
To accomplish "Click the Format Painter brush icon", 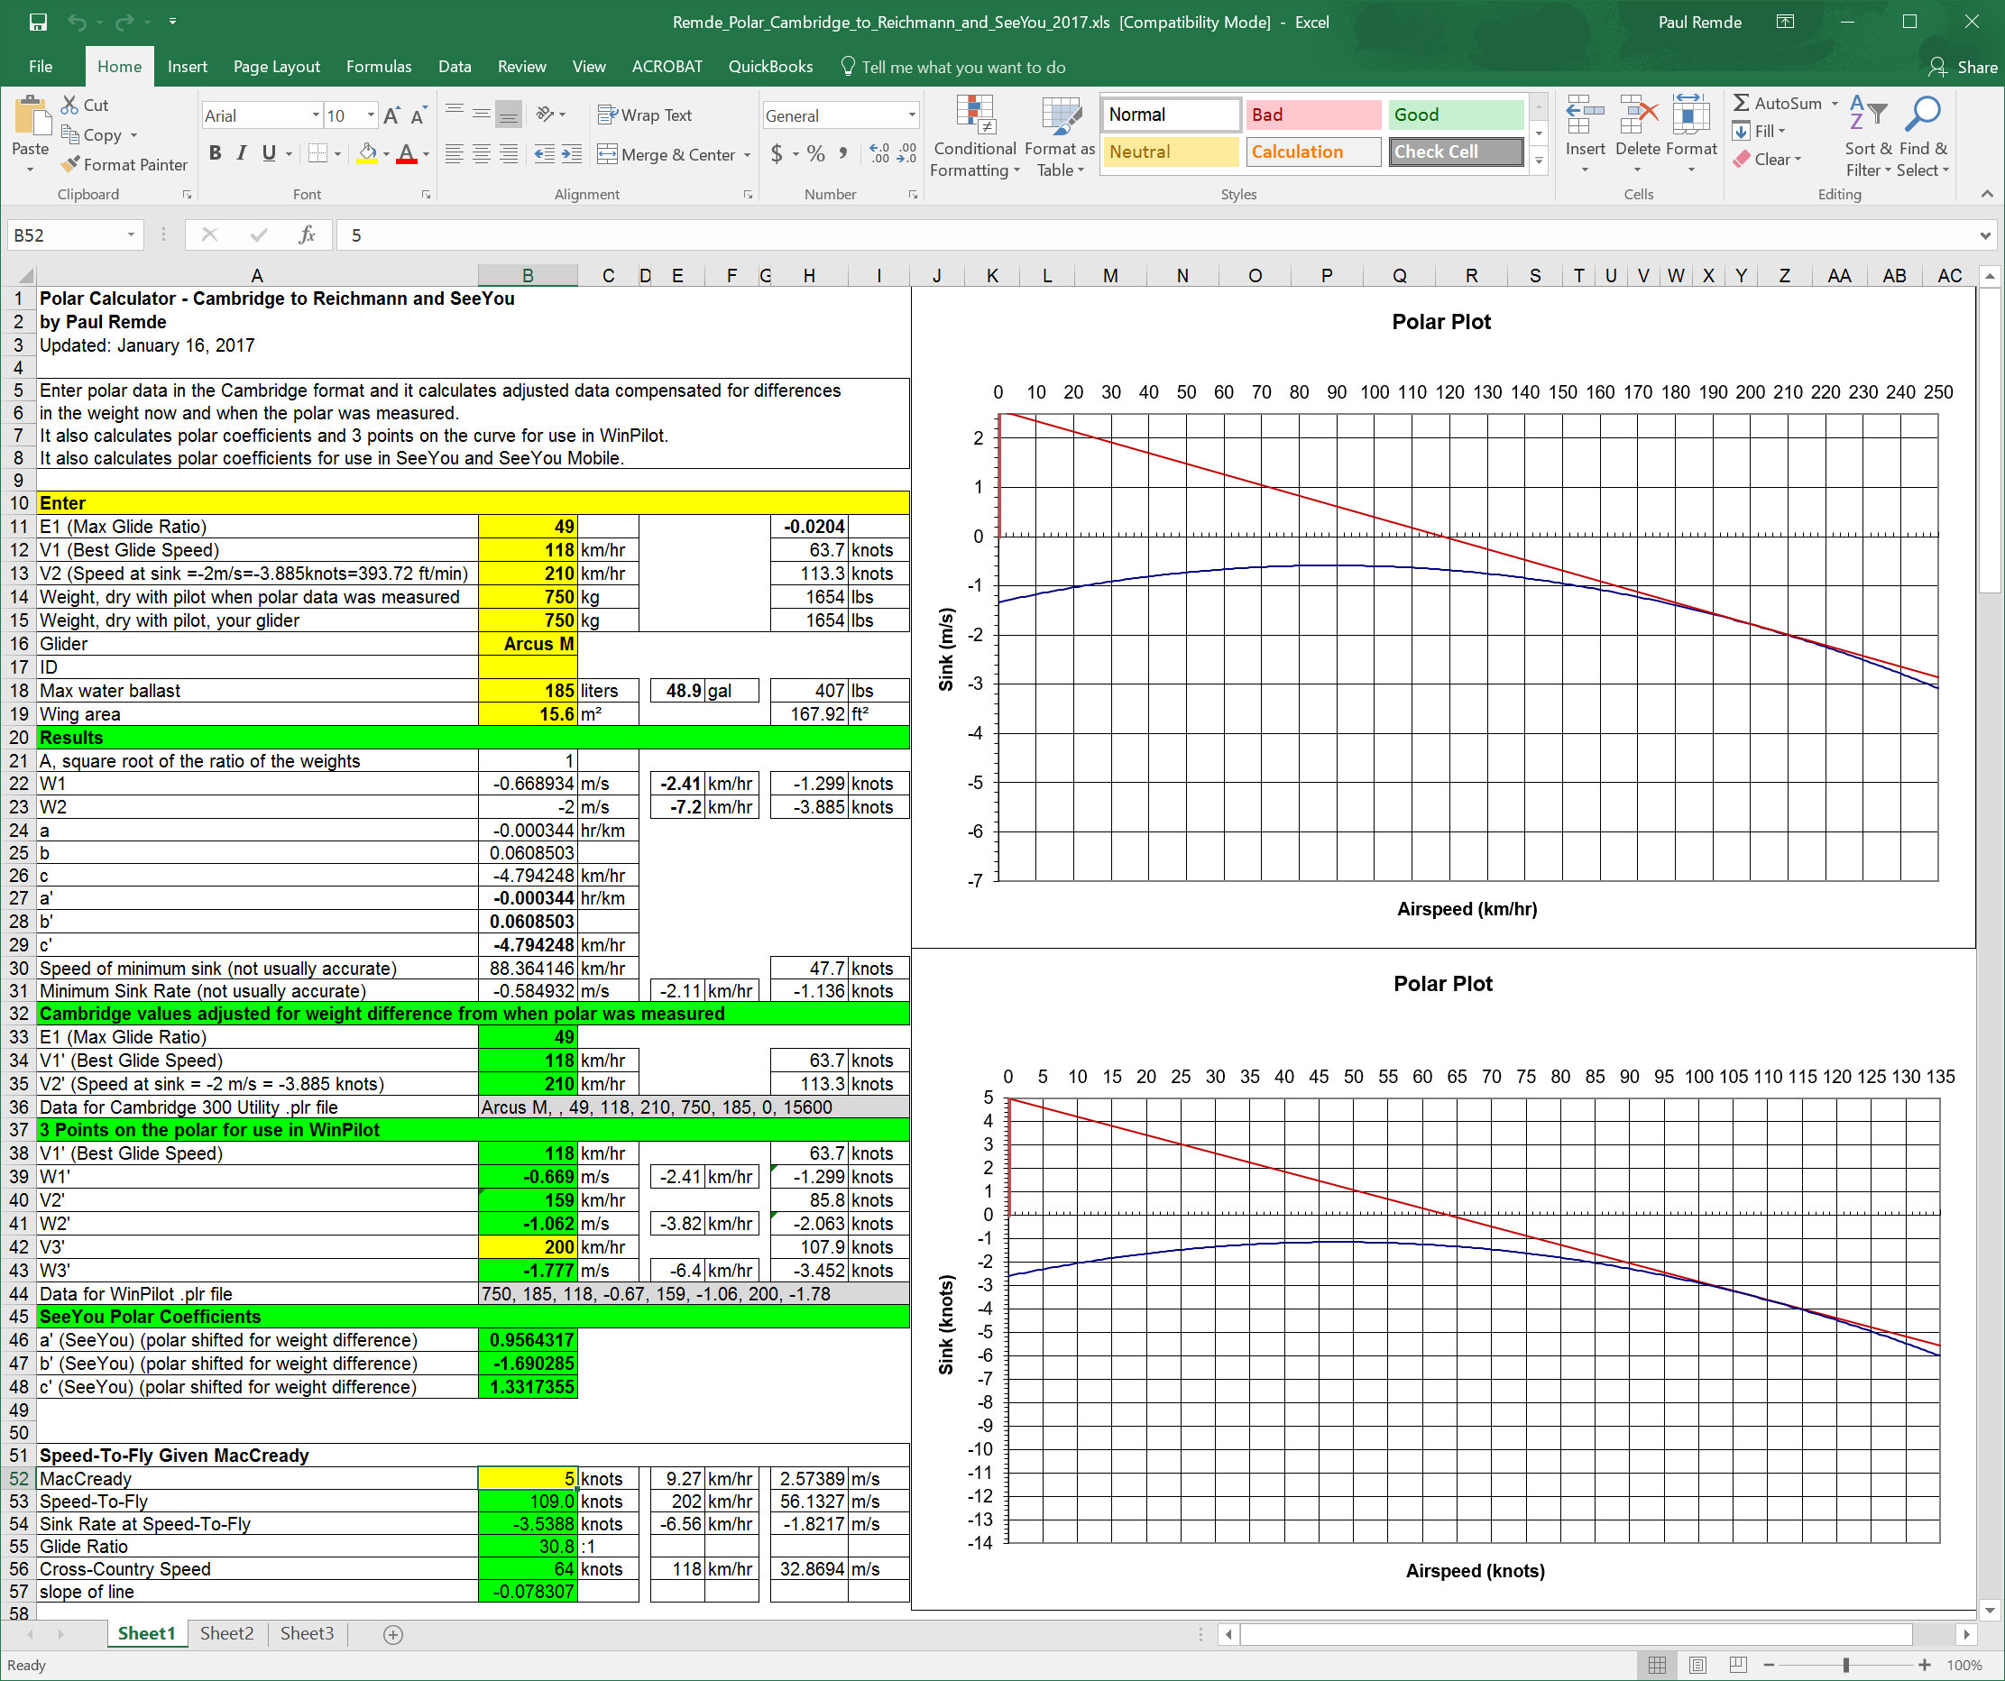I will pos(69,164).
